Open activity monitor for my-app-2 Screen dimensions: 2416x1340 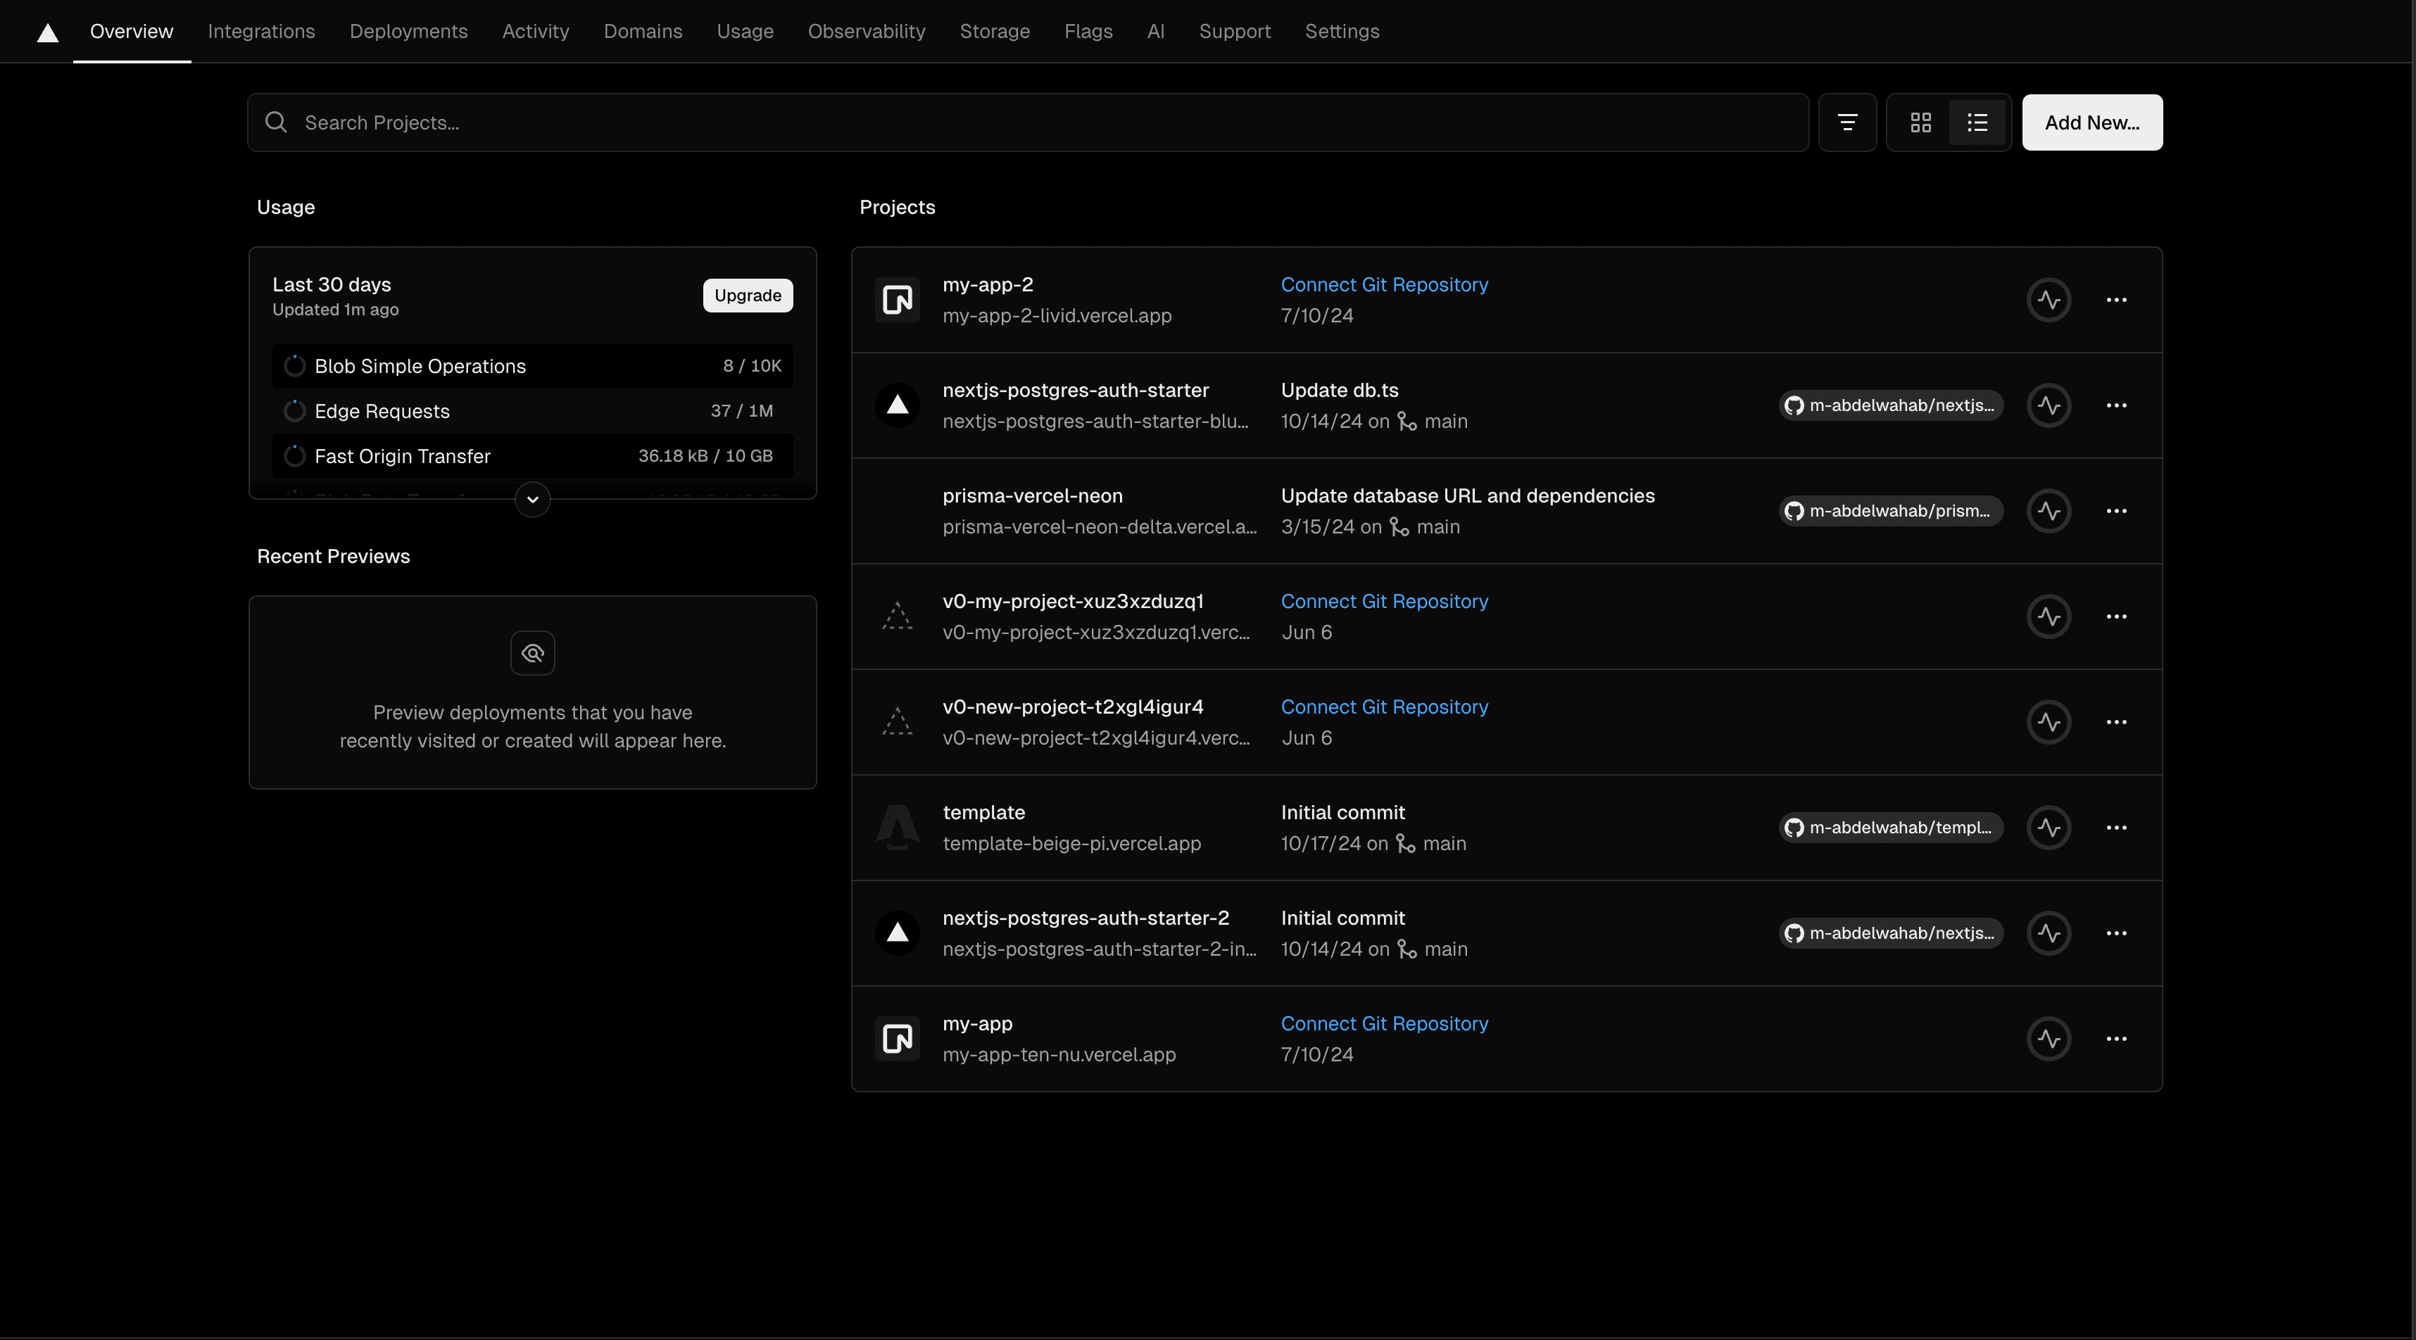click(x=2049, y=300)
